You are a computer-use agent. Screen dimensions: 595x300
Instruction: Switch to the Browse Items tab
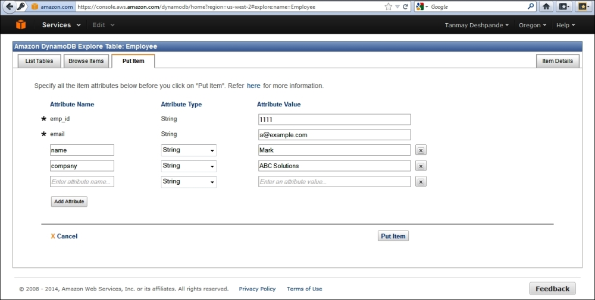click(86, 61)
